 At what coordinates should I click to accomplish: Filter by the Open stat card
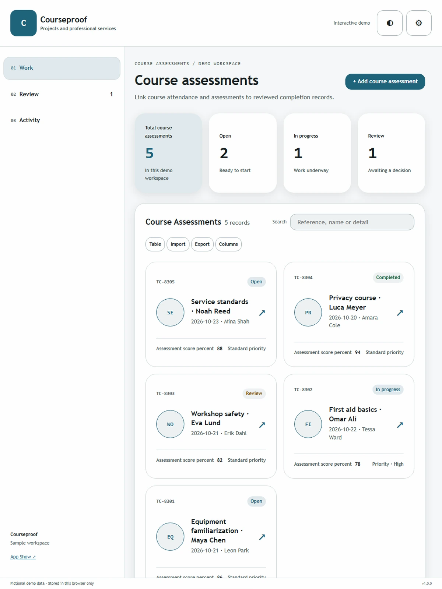(x=243, y=153)
